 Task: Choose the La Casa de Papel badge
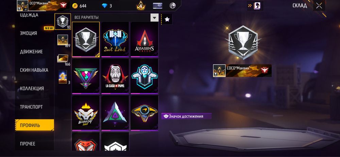pyautogui.click(x=115, y=76)
